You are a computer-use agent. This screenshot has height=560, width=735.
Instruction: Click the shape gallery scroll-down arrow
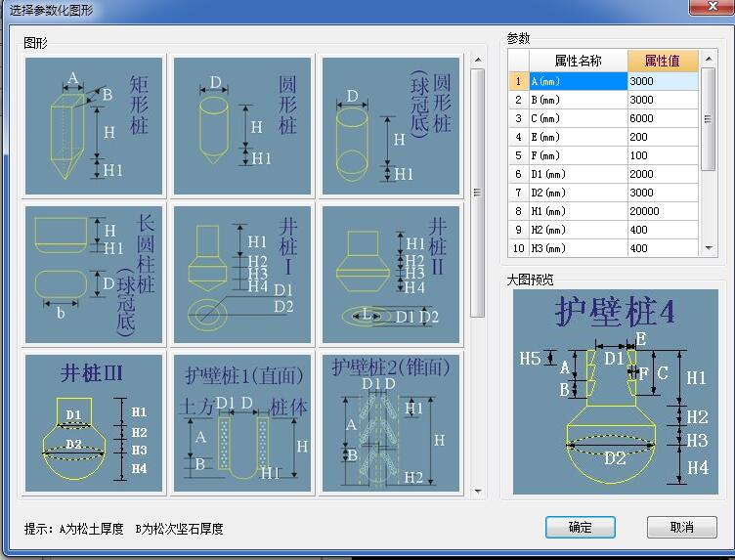click(x=478, y=492)
